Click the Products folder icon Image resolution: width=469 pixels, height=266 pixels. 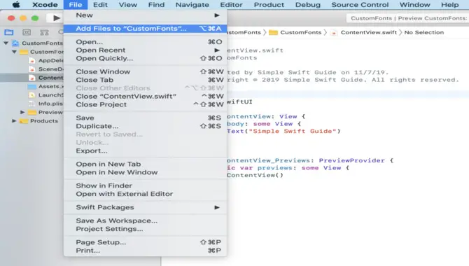[24, 121]
